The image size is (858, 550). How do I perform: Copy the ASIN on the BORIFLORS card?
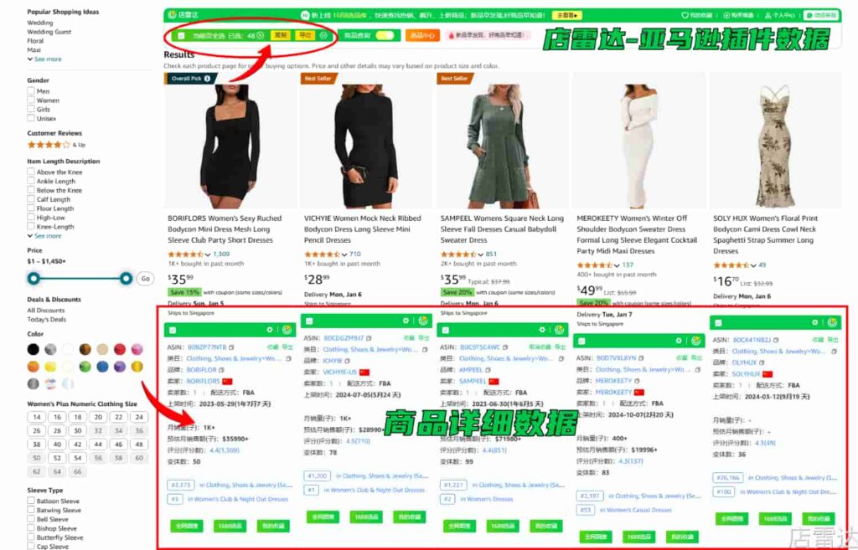click(x=231, y=347)
